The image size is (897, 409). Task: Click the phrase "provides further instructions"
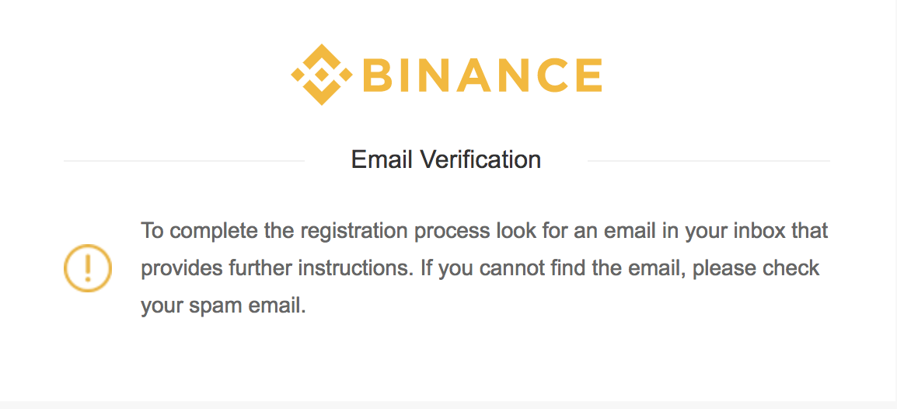coord(276,268)
